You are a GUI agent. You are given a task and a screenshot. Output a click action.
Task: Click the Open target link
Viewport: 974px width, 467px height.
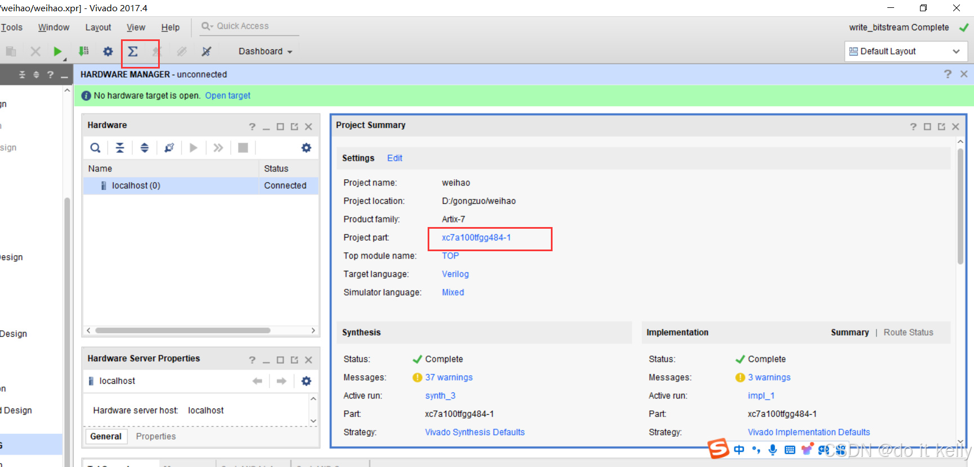pos(228,96)
